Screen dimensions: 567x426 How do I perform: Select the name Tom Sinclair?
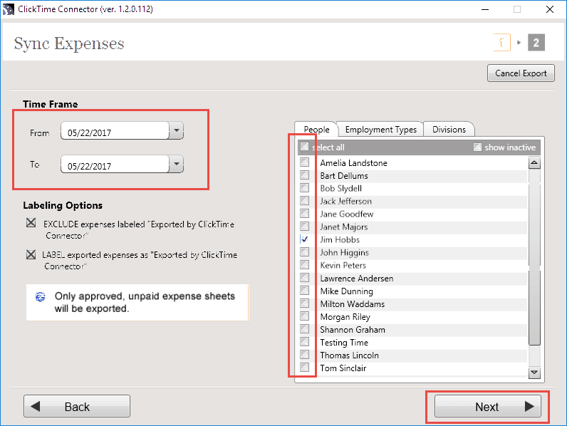343,368
